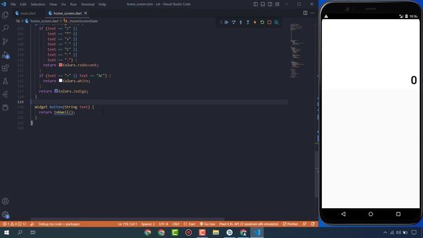
Task: Click the debug Step Over button
Action: (x=233, y=22)
